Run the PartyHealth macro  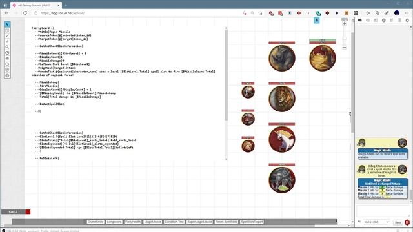[133, 222]
